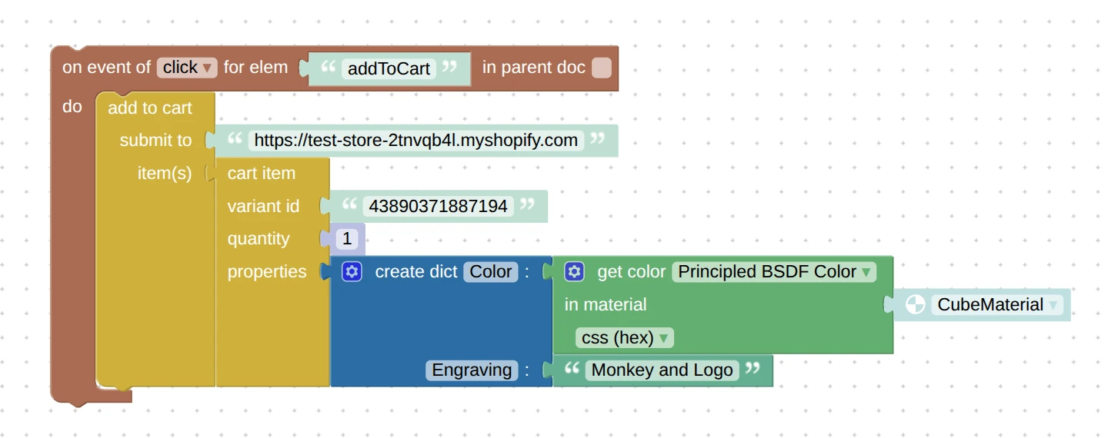Edit the shopify store URL text field

point(415,141)
